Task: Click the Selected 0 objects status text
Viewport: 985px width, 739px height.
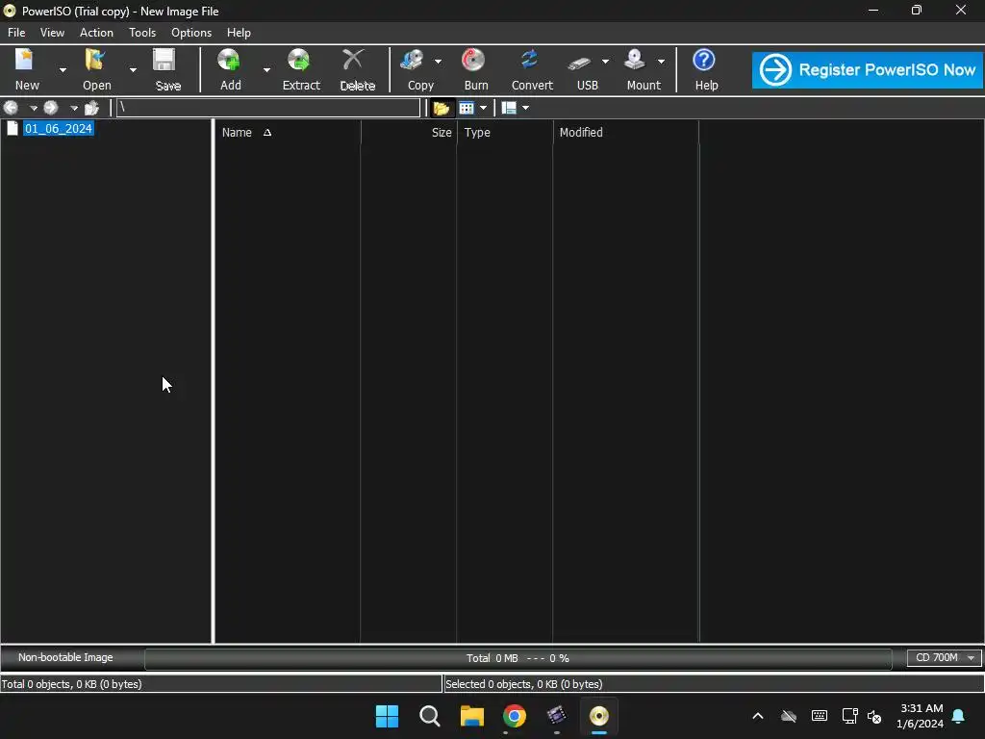Action: coord(524,684)
